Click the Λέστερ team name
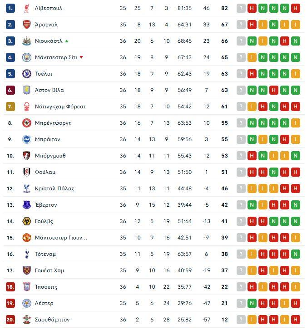Viewport: 307px width, 331px height. point(44,303)
